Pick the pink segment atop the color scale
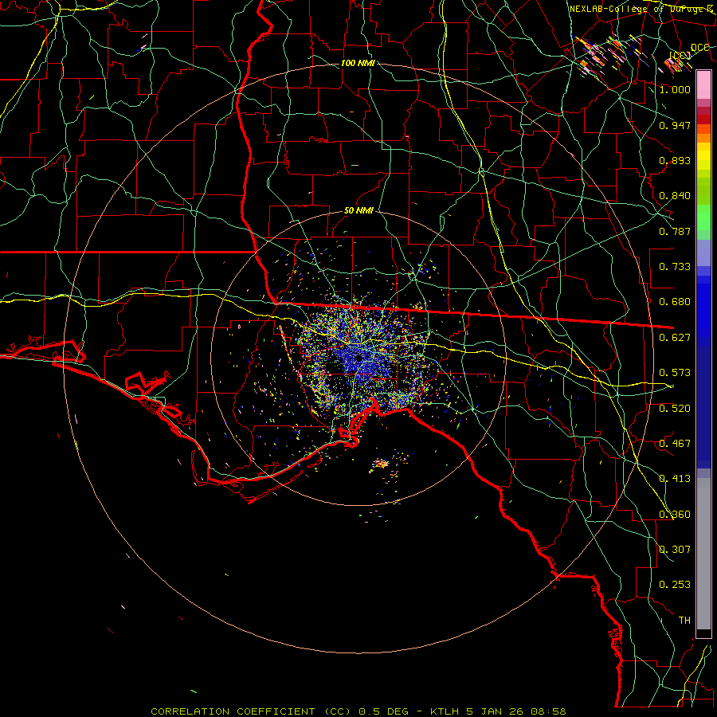The width and height of the screenshot is (717, 717). coord(703,84)
